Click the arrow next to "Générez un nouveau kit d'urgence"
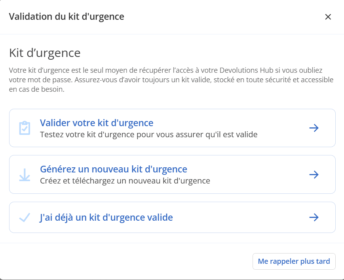Screen dimensions: 344x280 (x=314, y=174)
